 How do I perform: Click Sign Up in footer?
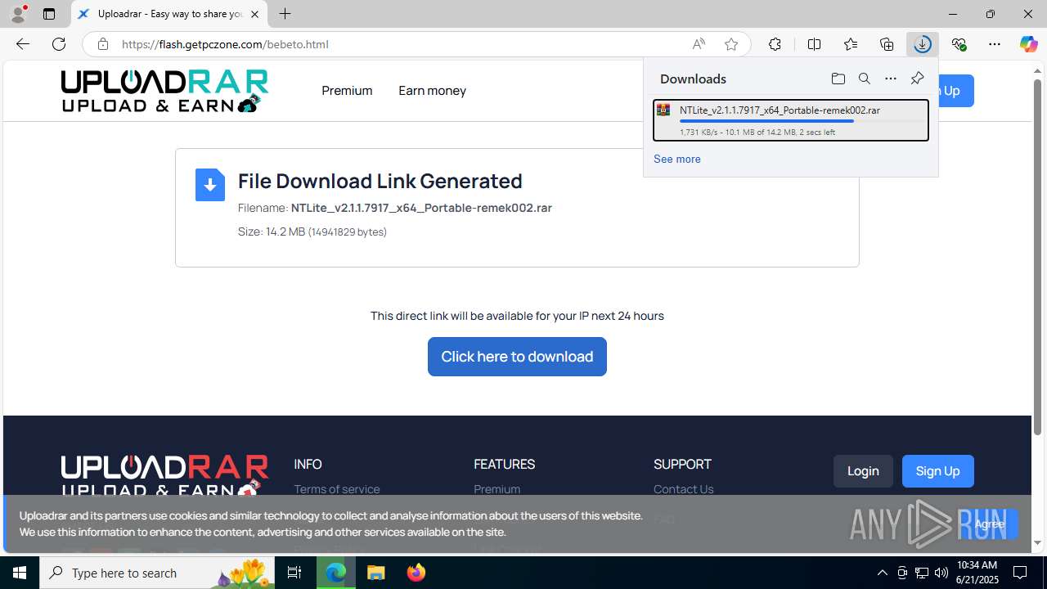point(937,471)
